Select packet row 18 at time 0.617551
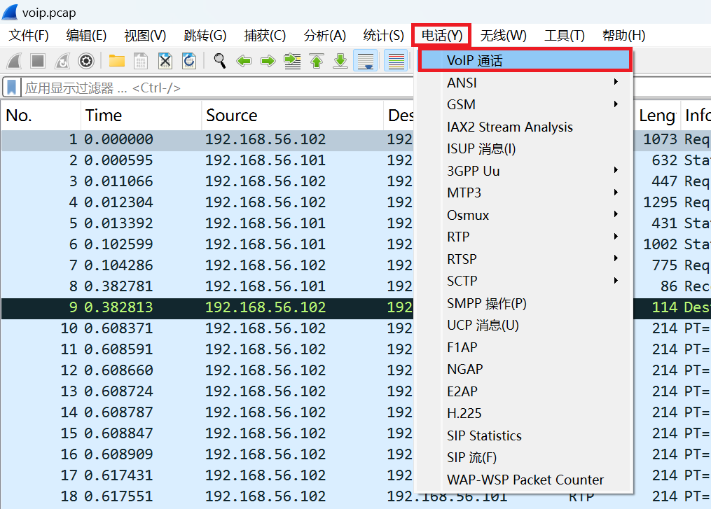This screenshot has height=509, width=711. (207, 496)
